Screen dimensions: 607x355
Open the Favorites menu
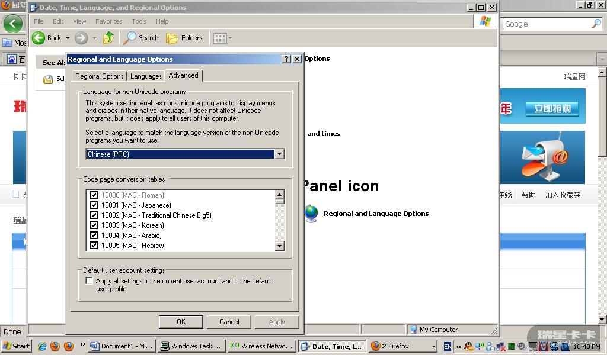(x=109, y=21)
